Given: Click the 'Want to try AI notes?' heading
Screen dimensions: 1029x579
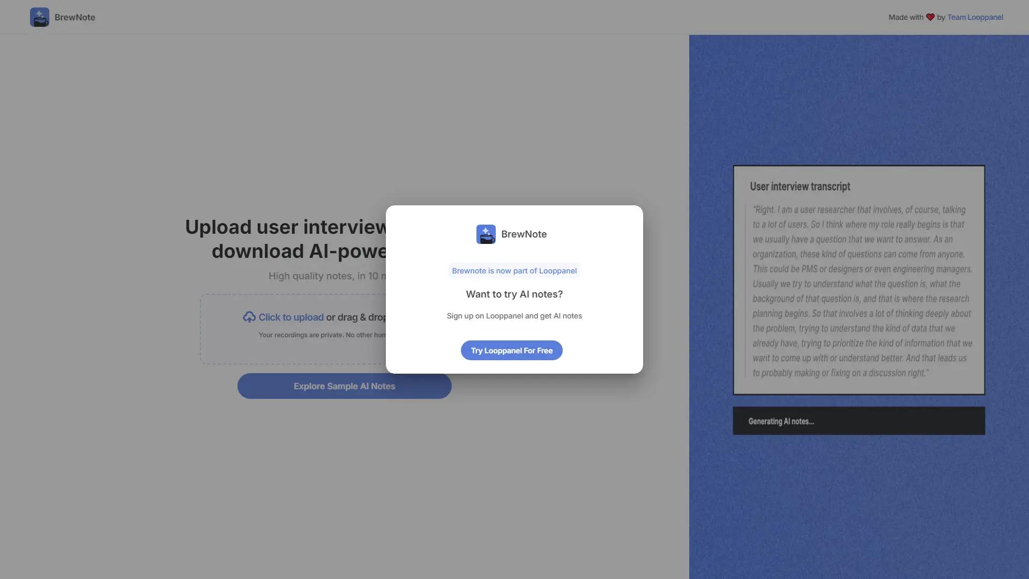Looking at the screenshot, I should tap(514, 294).
